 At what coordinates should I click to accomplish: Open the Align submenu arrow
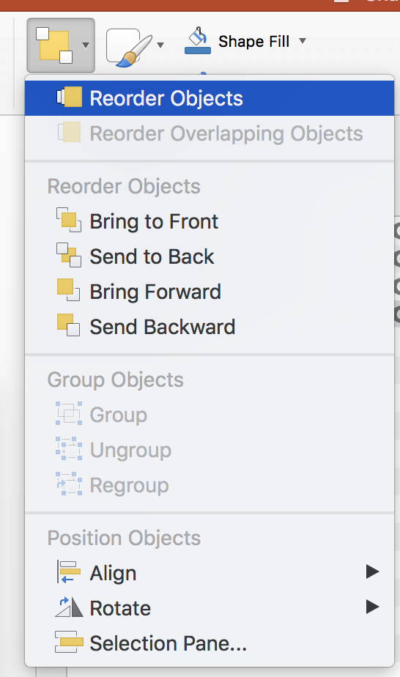tap(372, 571)
